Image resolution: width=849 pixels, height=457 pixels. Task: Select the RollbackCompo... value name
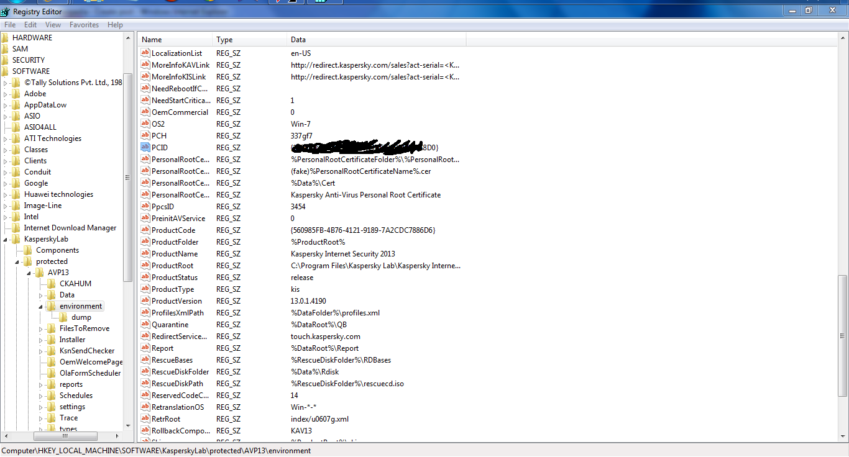coord(180,430)
